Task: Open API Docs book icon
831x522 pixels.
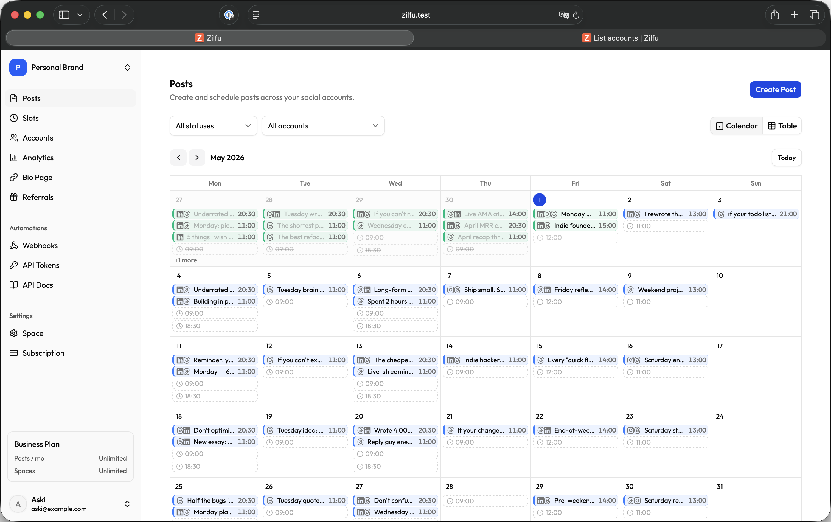Action: [x=14, y=285]
